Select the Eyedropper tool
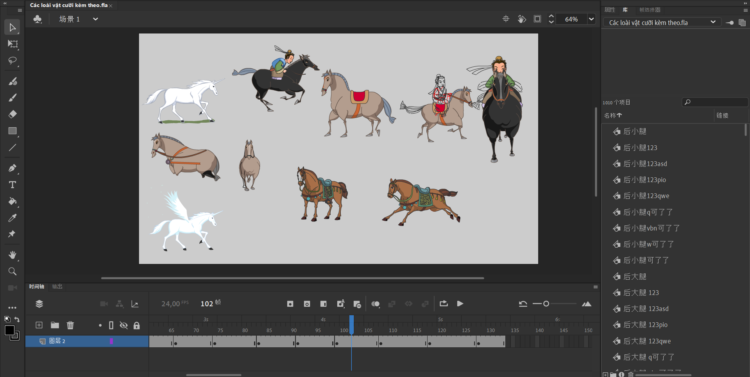750x377 pixels. tap(13, 218)
